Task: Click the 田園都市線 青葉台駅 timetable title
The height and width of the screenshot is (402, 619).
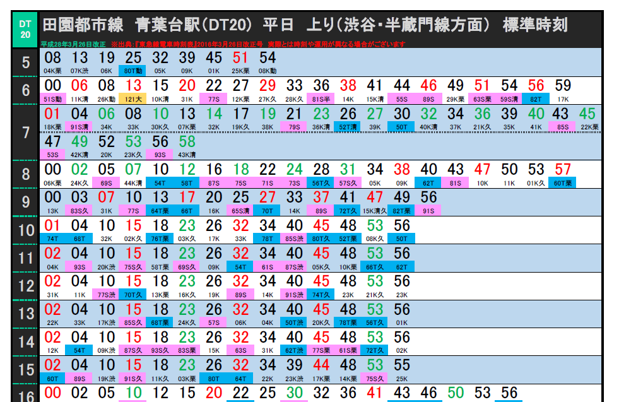Action: (305, 25)
